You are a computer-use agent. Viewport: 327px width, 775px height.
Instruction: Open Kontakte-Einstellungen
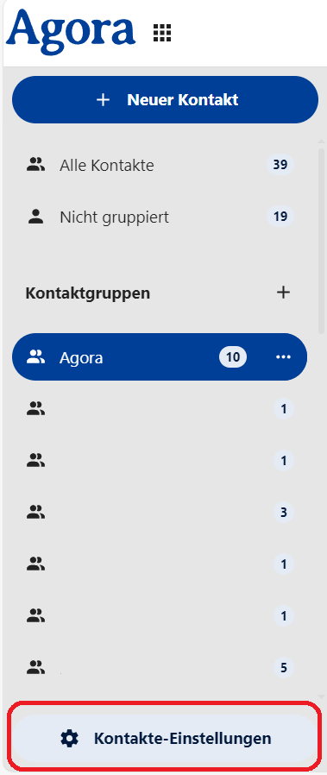click(x=165, y=739)
